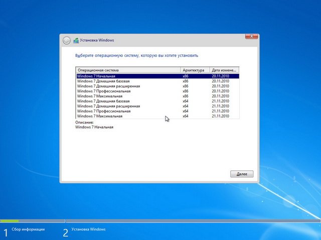
Task: Click the Описание: label
Action: click(x=84, y=122)
